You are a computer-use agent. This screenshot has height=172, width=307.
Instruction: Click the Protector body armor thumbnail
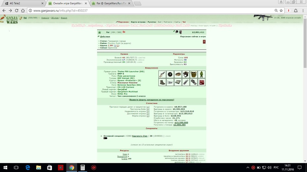click(194, 74)
